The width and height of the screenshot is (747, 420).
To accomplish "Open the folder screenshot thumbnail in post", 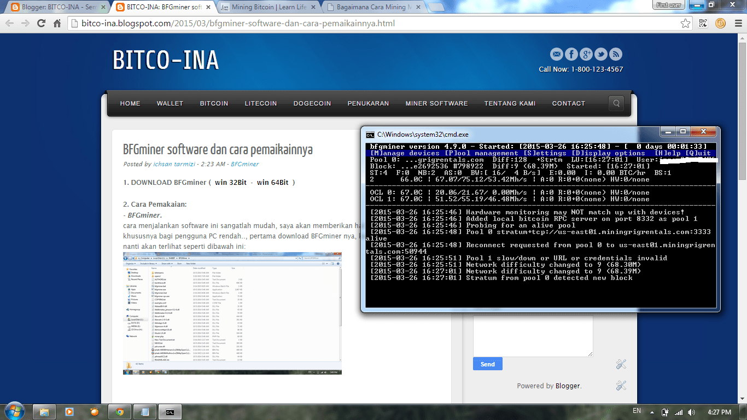I will 232,313.
